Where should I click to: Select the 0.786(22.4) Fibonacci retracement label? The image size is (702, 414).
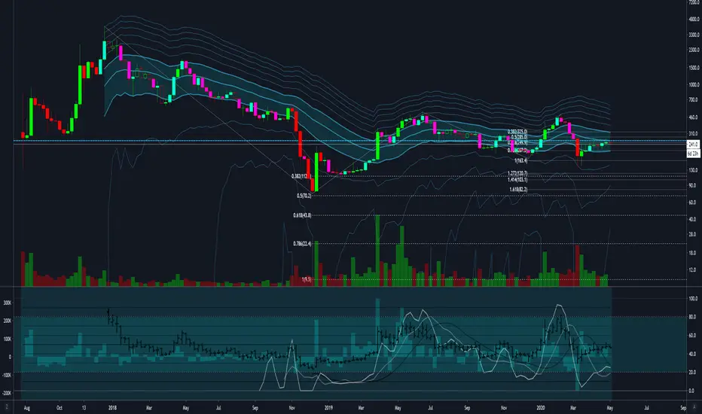(x=302, y=244)
